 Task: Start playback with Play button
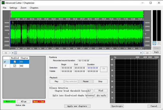(57, 82)
